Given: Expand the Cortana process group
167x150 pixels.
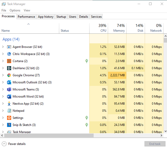Looking at the screenshot, I should pos(3,61).
